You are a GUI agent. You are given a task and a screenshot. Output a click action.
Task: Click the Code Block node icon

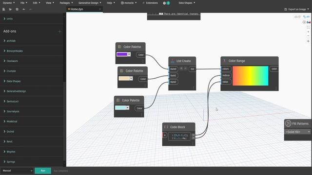tap(166, 127)
